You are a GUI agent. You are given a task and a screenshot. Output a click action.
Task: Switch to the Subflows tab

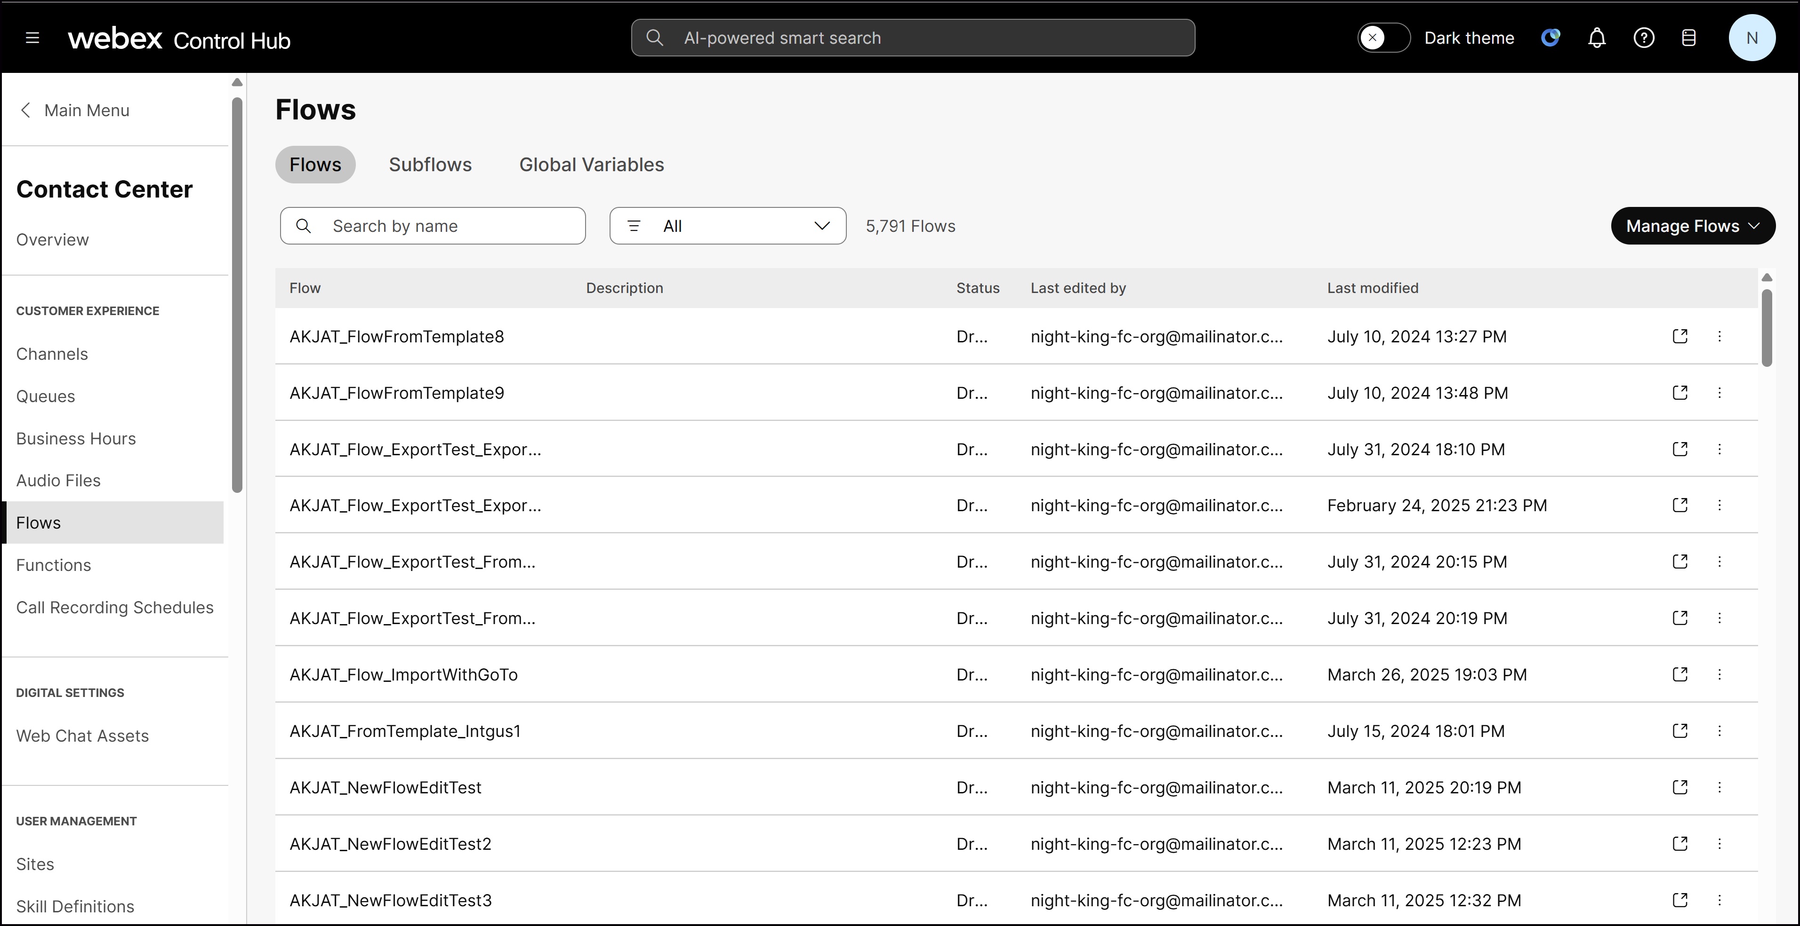coord(430,165)
